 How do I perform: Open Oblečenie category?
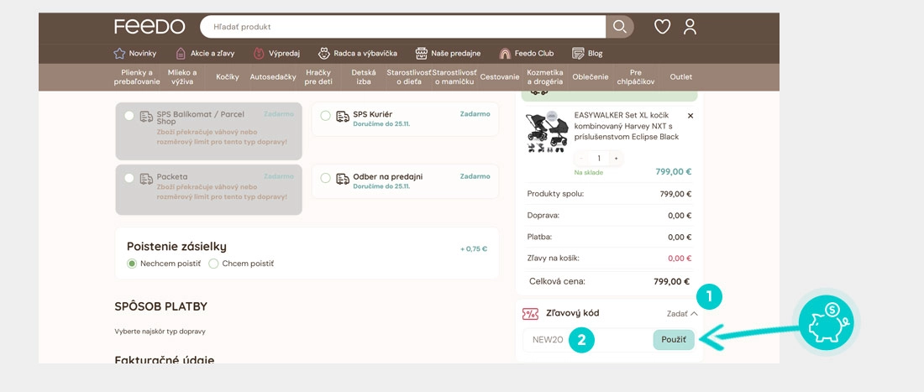tap(591, 77)
